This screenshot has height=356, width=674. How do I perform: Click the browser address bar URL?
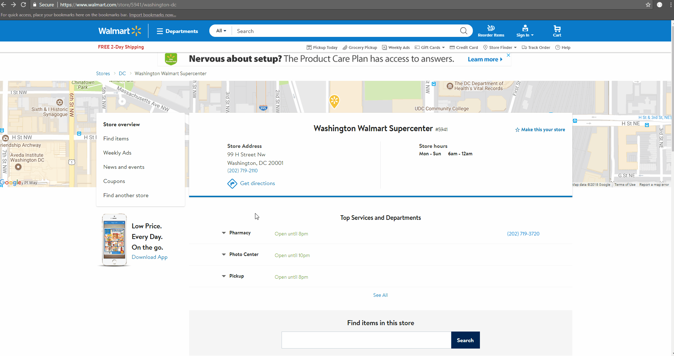coord(118,5)
